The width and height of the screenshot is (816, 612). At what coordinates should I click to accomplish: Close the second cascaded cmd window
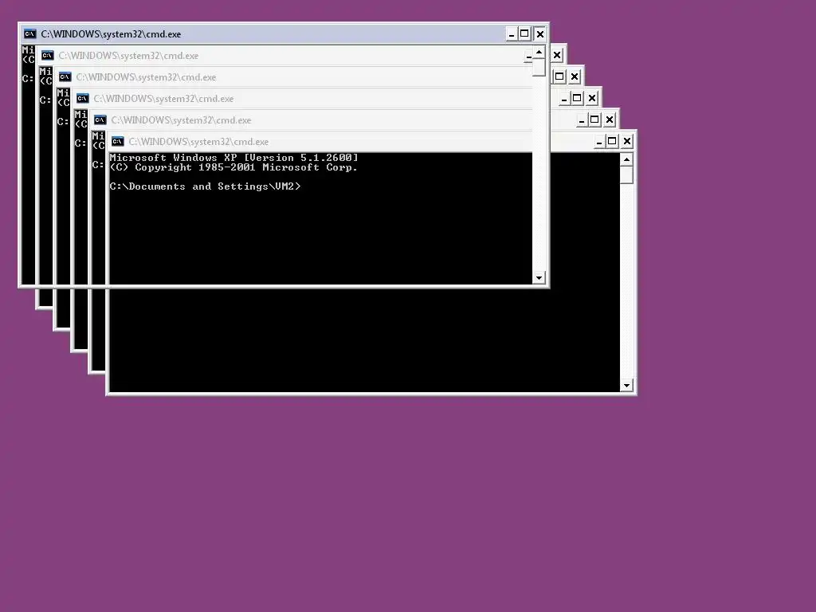click(557, 56)
